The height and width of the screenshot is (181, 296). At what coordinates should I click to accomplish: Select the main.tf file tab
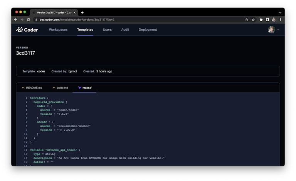tap(85, 88)
